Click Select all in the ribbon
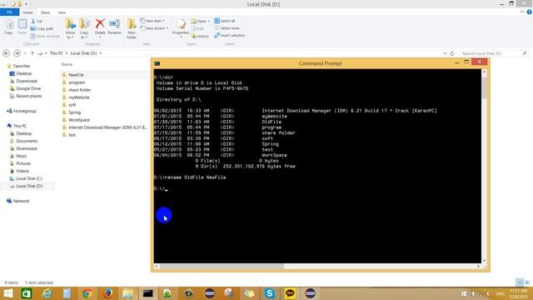The height and width of the screenshot is (300, 533). click(225, 21)
